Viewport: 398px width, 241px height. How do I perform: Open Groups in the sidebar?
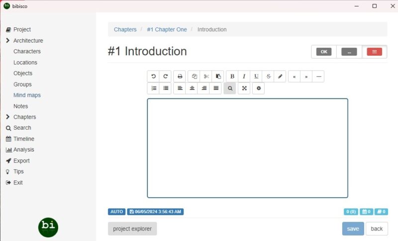coord(22,84)
